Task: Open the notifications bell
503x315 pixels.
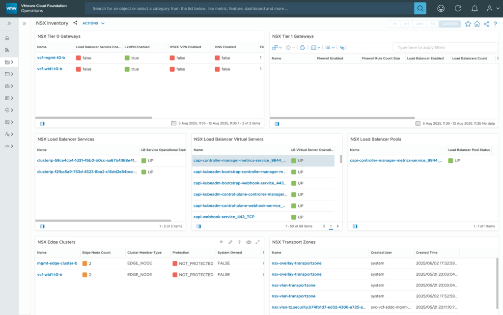Action: [474, 8]
